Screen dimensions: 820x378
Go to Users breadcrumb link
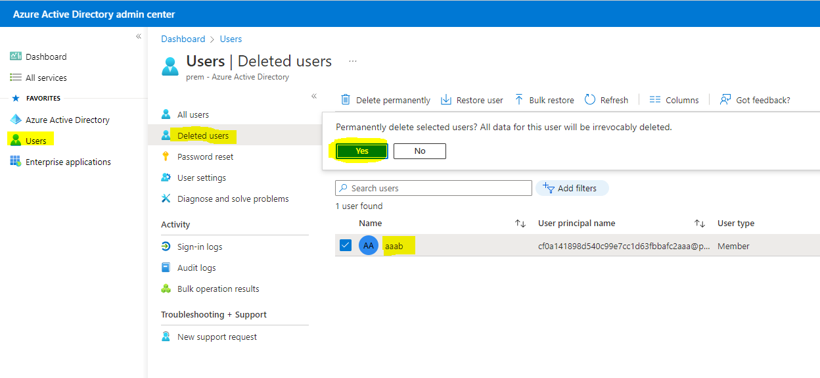coord(231,39)
